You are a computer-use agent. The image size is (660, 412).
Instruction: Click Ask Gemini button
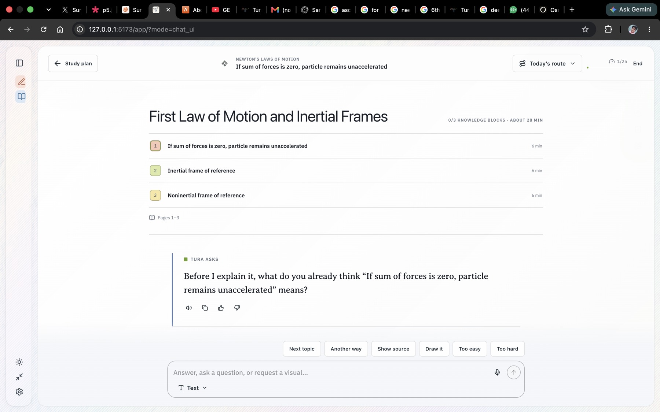pos(631,10)
